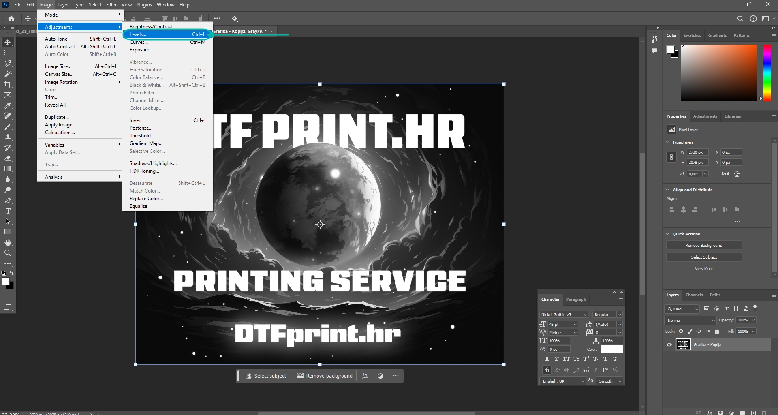Select the Rectangle shape tool
The height and width of the screenshot is (415, 778).
pyautogui.click(x=8, y=232)
